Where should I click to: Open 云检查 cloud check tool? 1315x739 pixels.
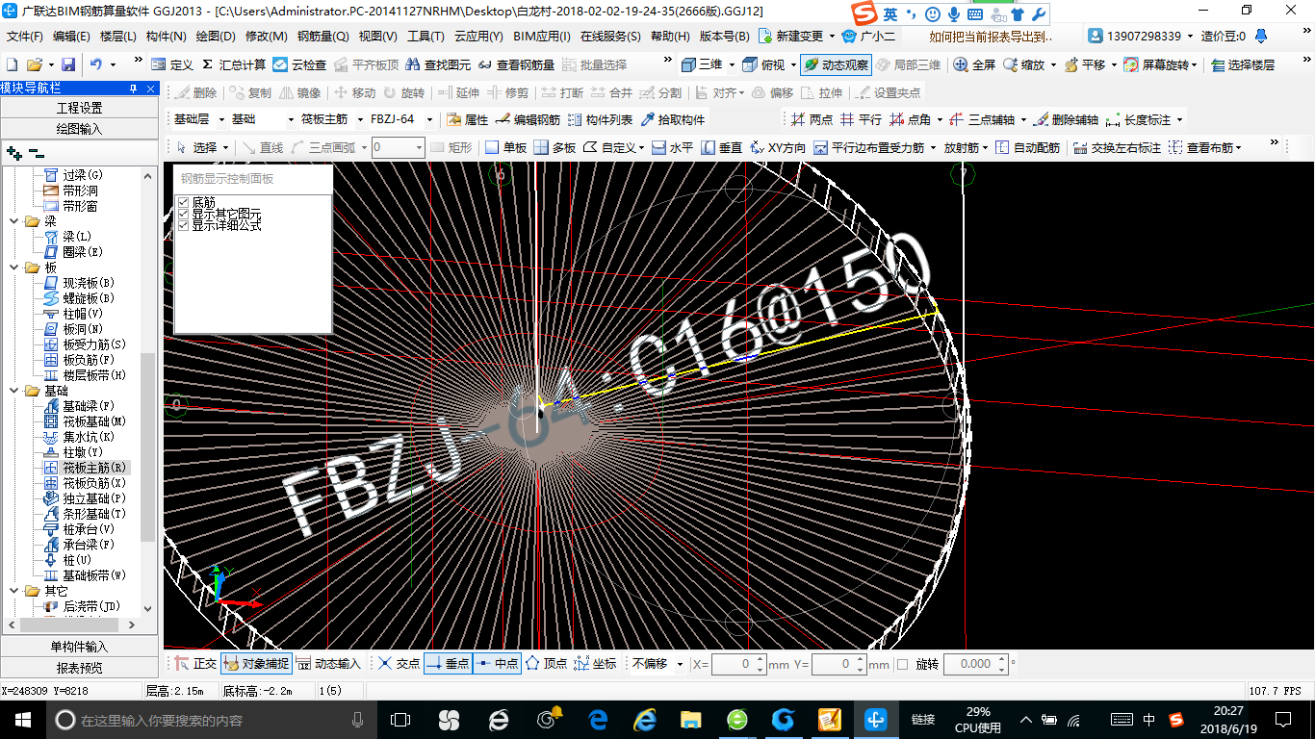(299, 64)
